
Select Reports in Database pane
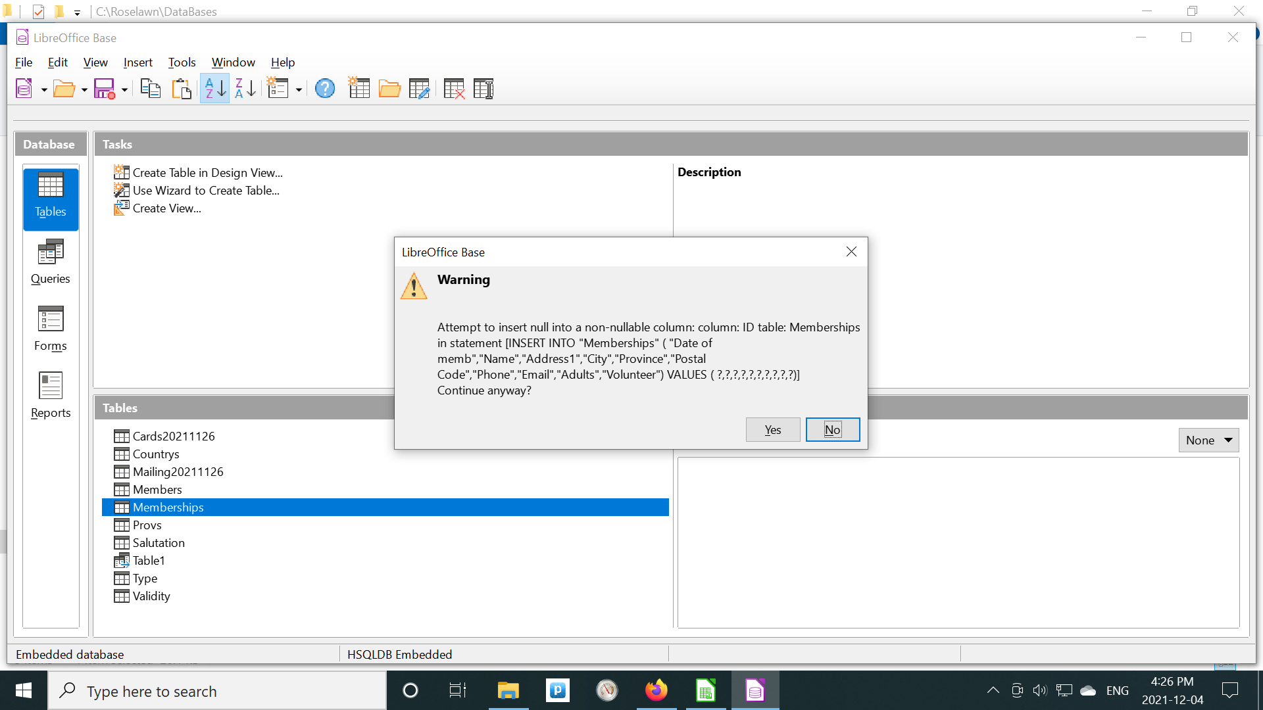(51, 396)
